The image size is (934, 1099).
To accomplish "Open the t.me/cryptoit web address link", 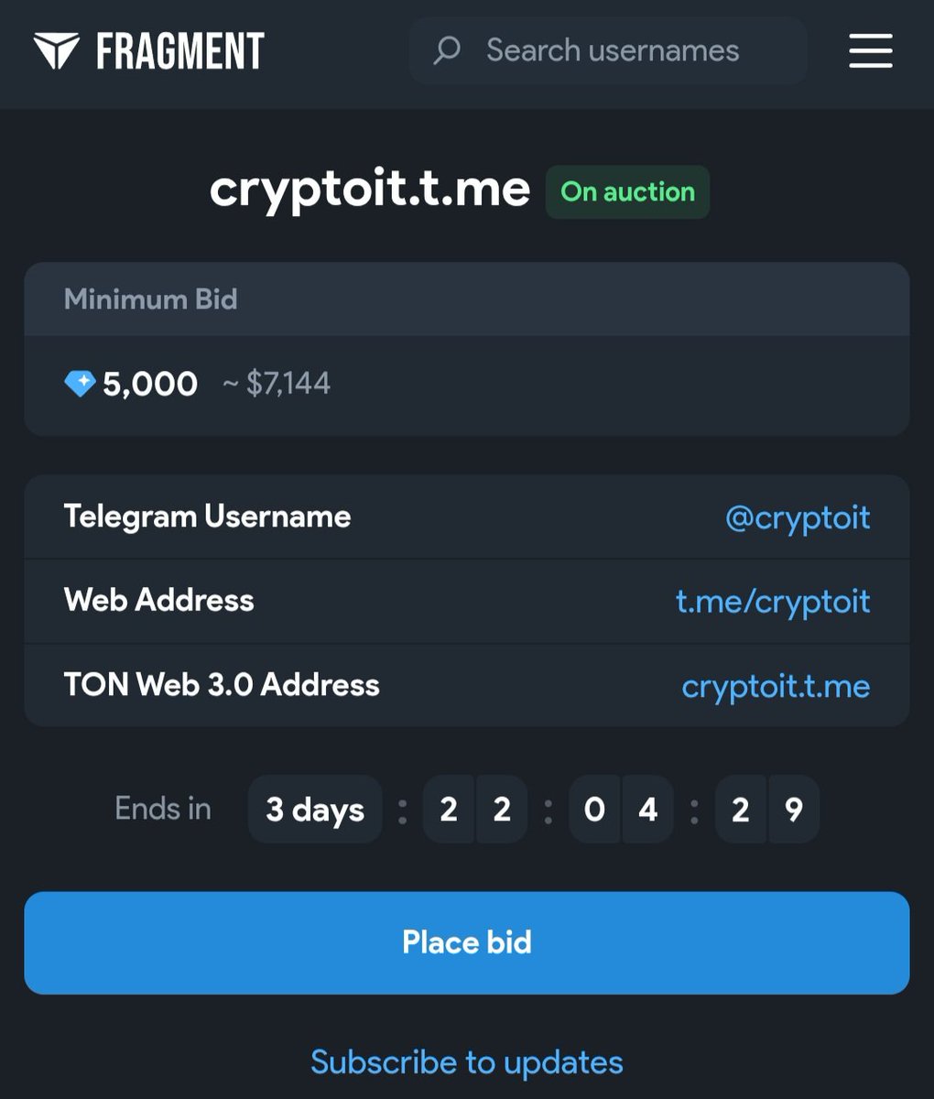I will [x=773, y=602].
